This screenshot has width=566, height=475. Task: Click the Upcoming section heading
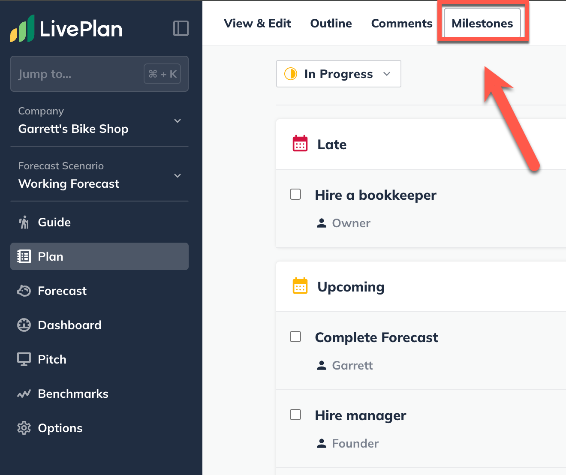tap(351, 287)
